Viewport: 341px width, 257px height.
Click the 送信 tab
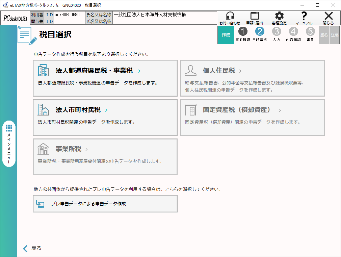pos(335,35)
